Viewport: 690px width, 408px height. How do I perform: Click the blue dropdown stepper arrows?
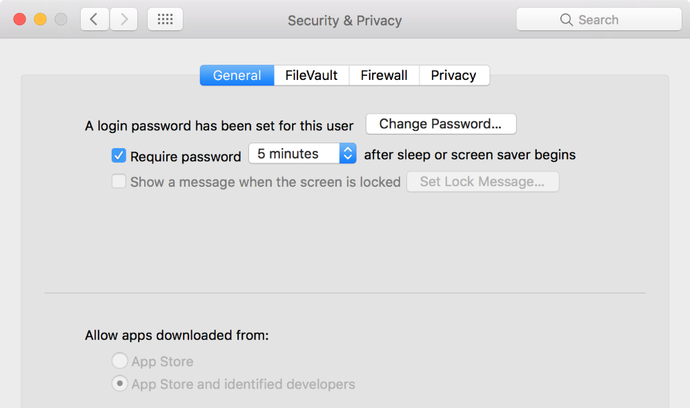click(x=348, y=154)
